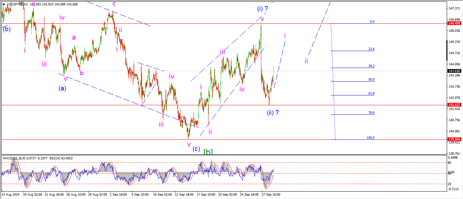Screen dimensions: 463x199
Task: Select the 146.459 red price label
Action: click(454, 23)
